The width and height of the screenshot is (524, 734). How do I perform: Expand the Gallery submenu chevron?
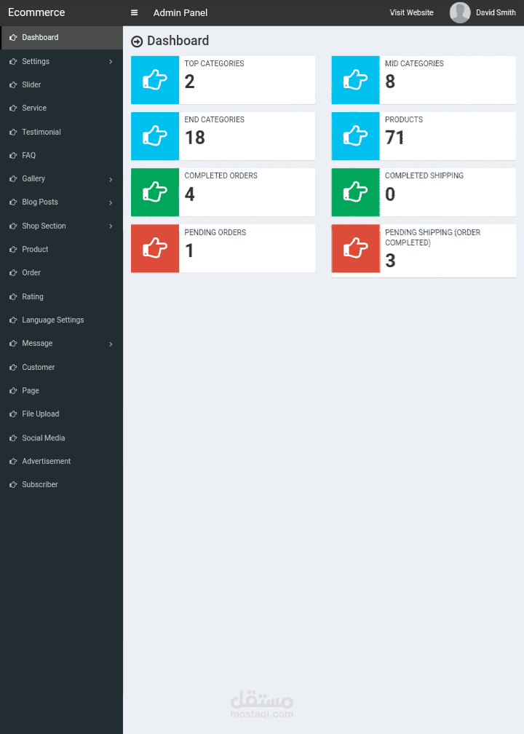pyautogui.click(x=111, y=179)
